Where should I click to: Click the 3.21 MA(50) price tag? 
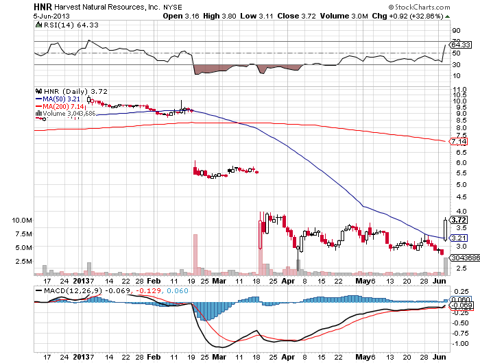click(459, 238)
